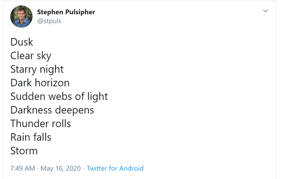This screenshot has width=281, height=179.
Task: Click the @stpuls handle
Action: (49, 21)
